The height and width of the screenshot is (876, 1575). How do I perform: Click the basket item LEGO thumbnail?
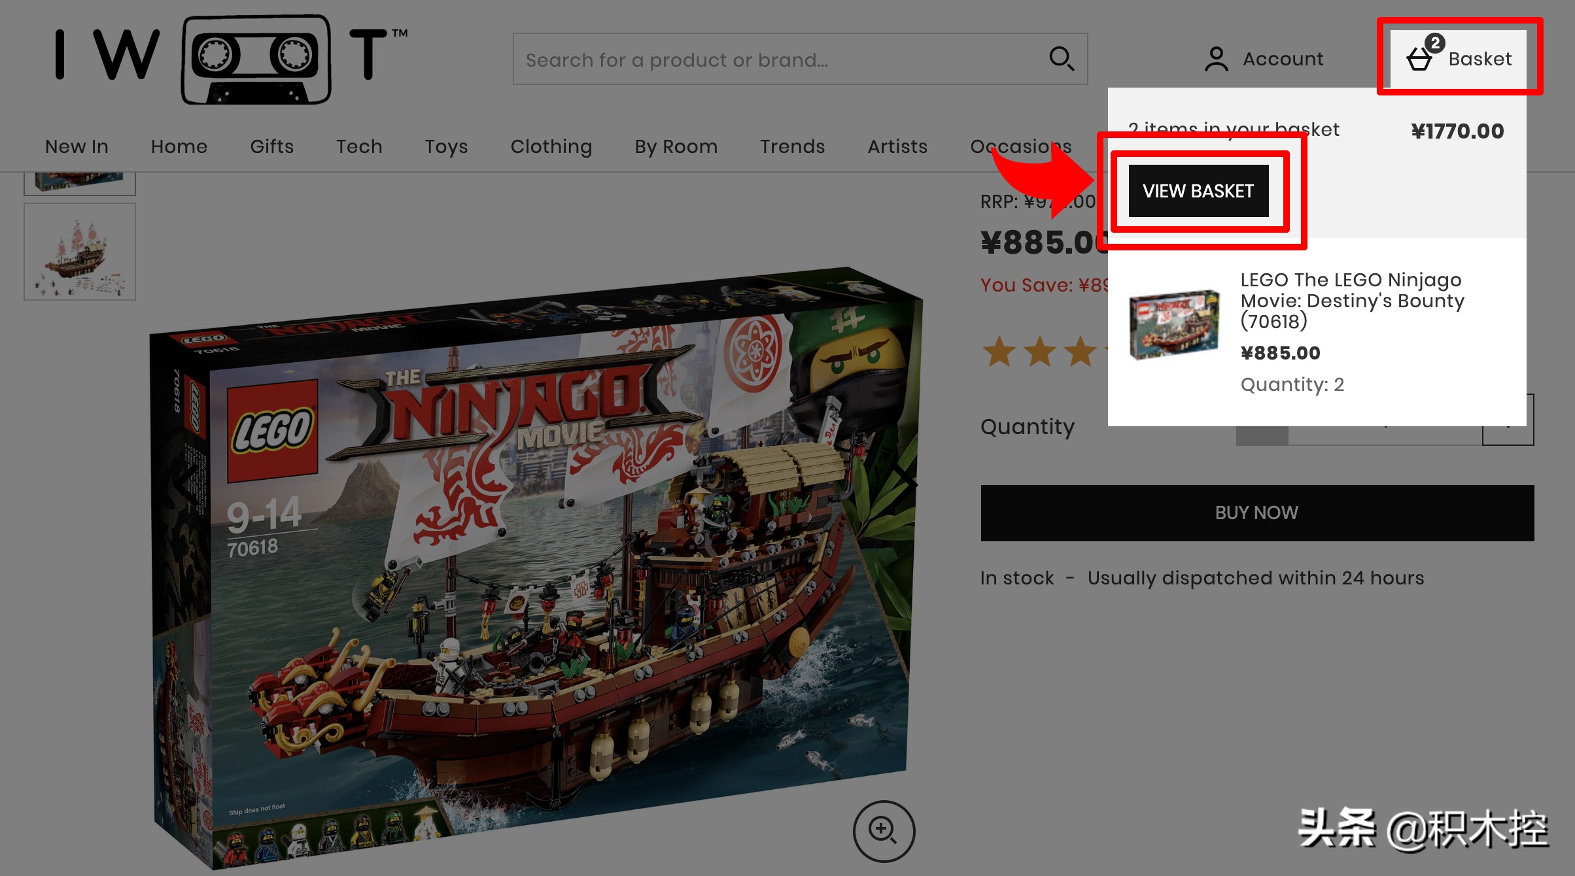(1174, 325)
